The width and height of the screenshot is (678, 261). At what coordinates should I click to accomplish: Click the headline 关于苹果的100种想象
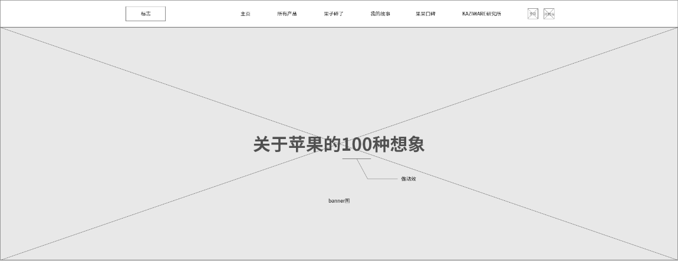(339, 144)
